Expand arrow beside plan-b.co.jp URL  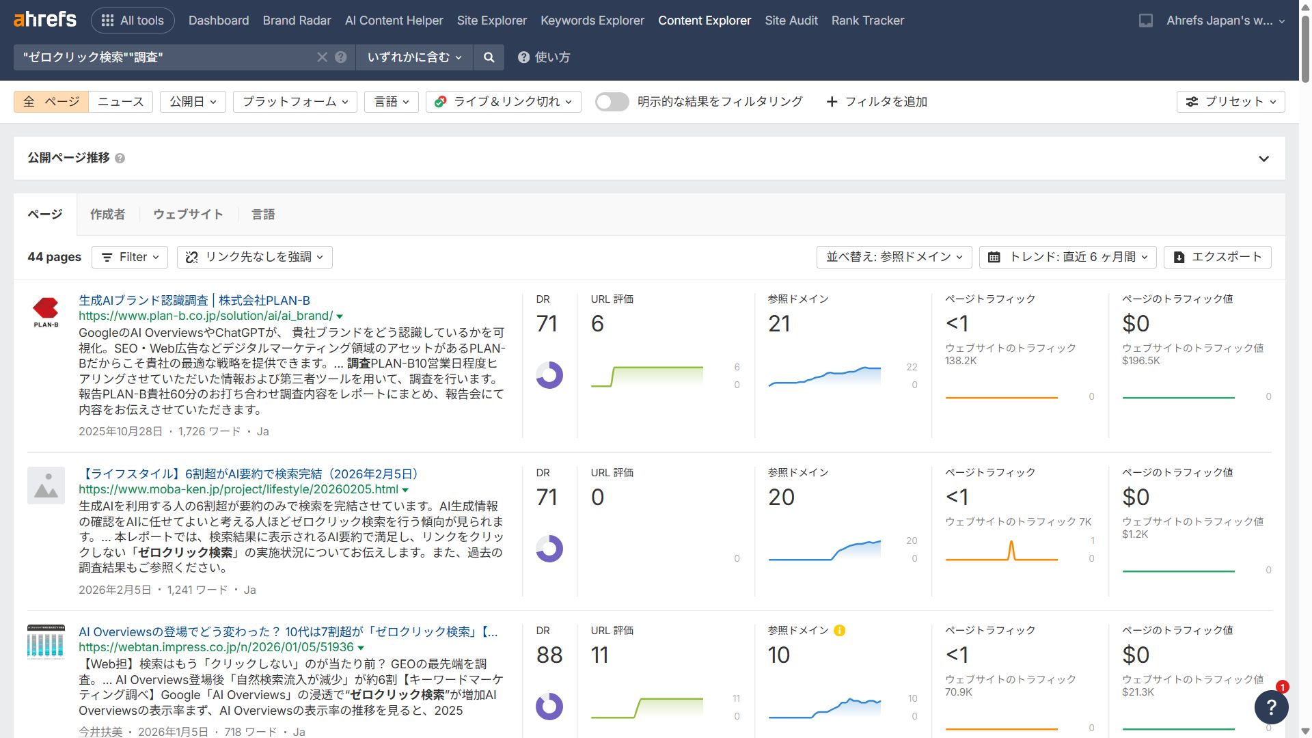pyautogui.click(x=340, y=317)
